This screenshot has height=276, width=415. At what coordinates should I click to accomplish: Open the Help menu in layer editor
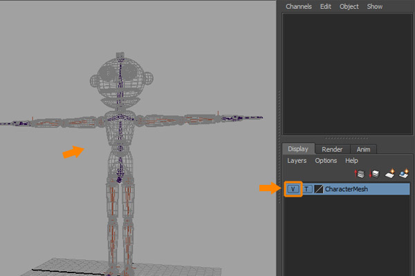(351, 161)
